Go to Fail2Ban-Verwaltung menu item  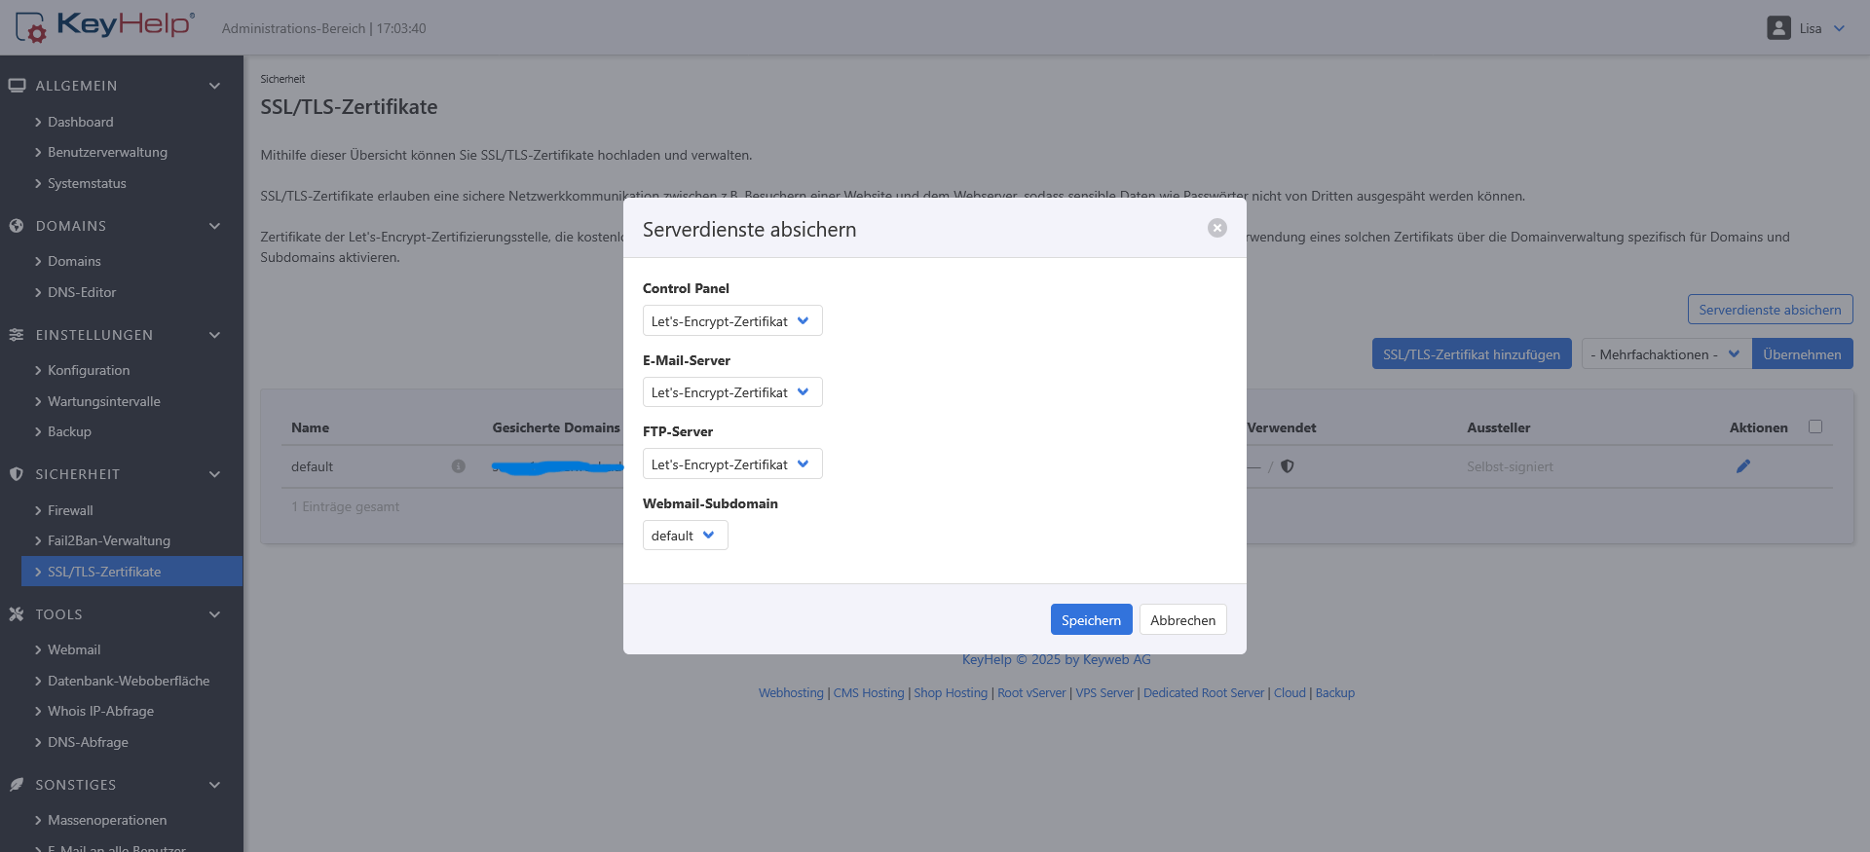(x=108, y=540)
